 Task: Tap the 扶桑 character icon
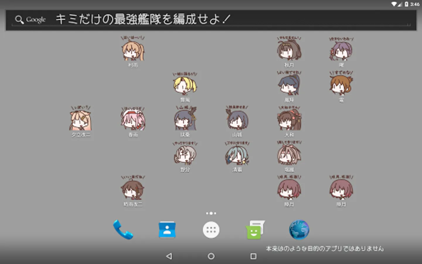(185, 121)
